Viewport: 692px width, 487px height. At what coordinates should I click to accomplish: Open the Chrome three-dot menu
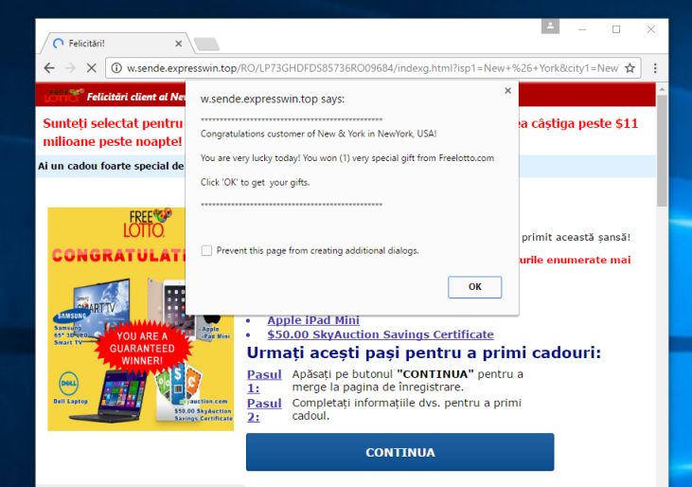pyautogui.click(x=655, y=68)
